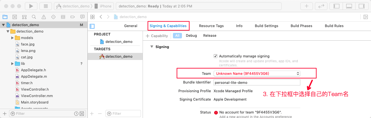Uncheck Automatically manage signing
Image resolution: width=371 pixels, height=118 pixels.
(x=215, y=56)
